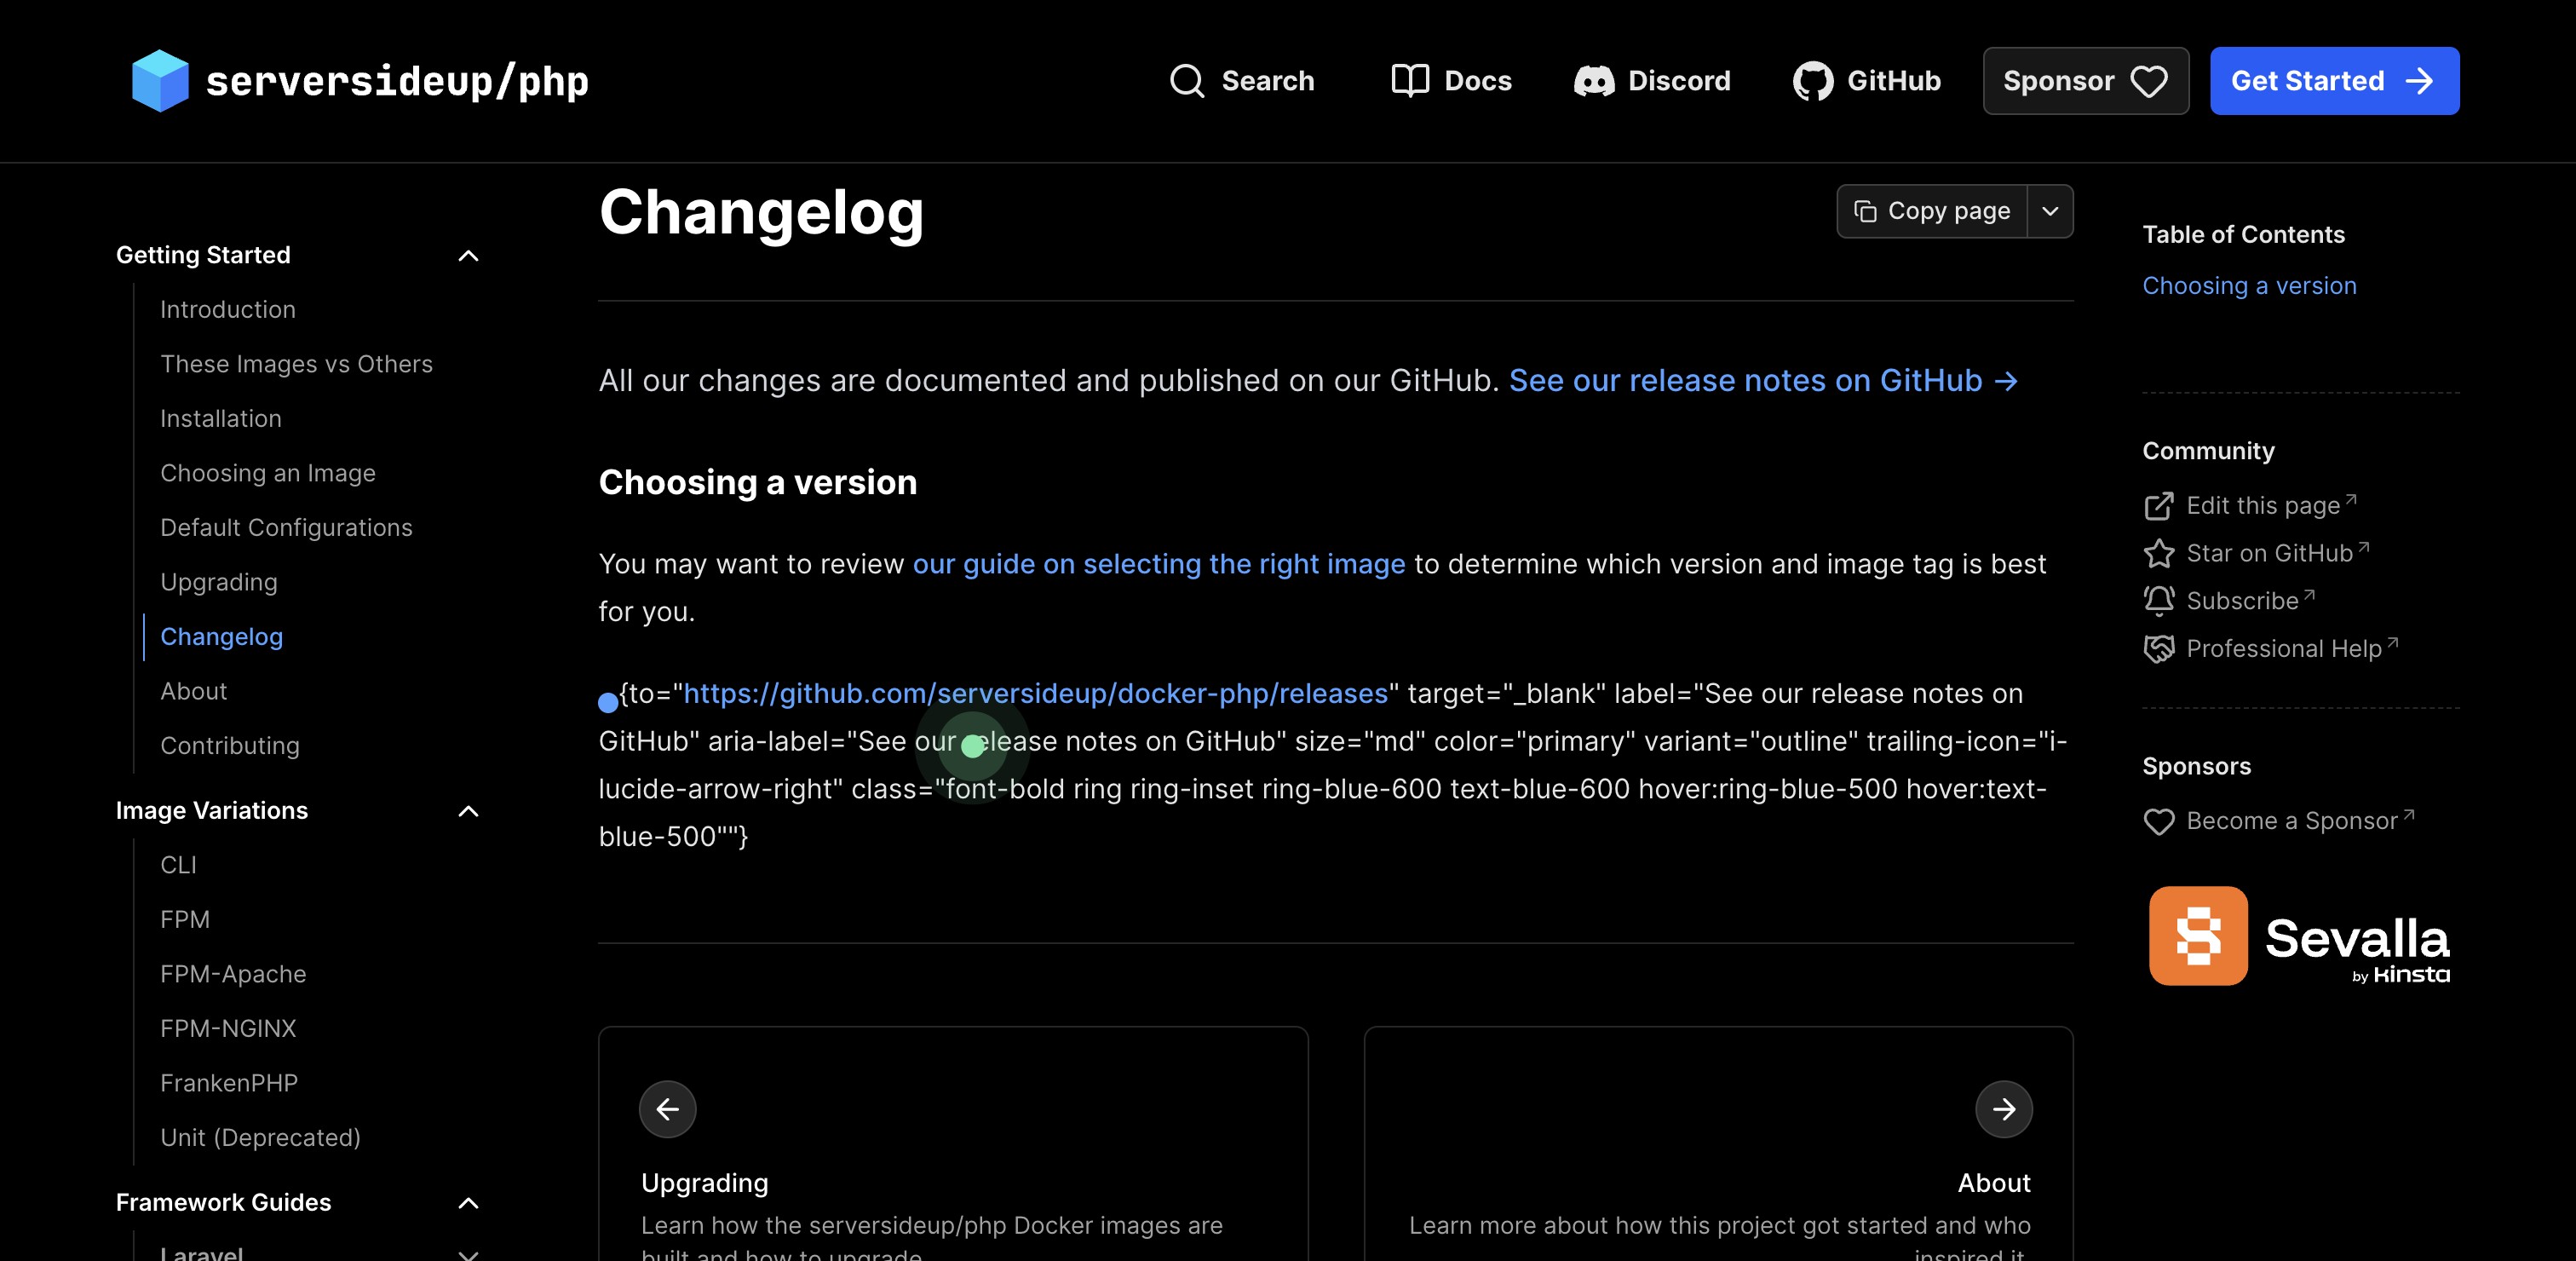Screen dimensions: 2576x1261
Task: Select Changelog in the sidebar
Action: coord(222,637)
